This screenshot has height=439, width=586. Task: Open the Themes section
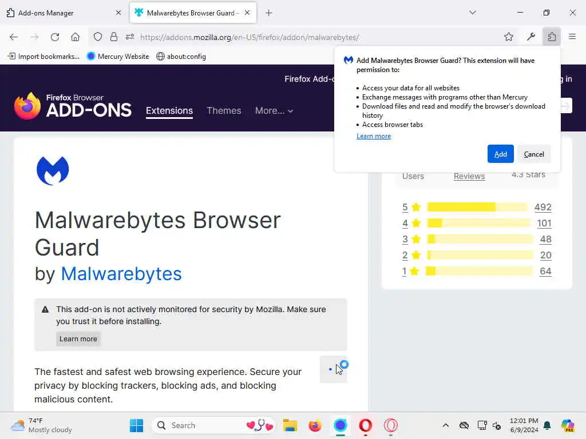tap(224, 110)
